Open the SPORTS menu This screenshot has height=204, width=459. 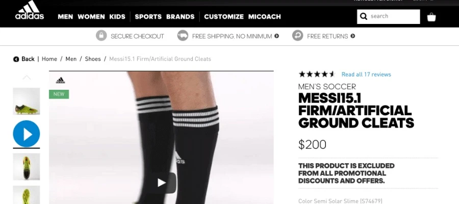click(148, 17)
